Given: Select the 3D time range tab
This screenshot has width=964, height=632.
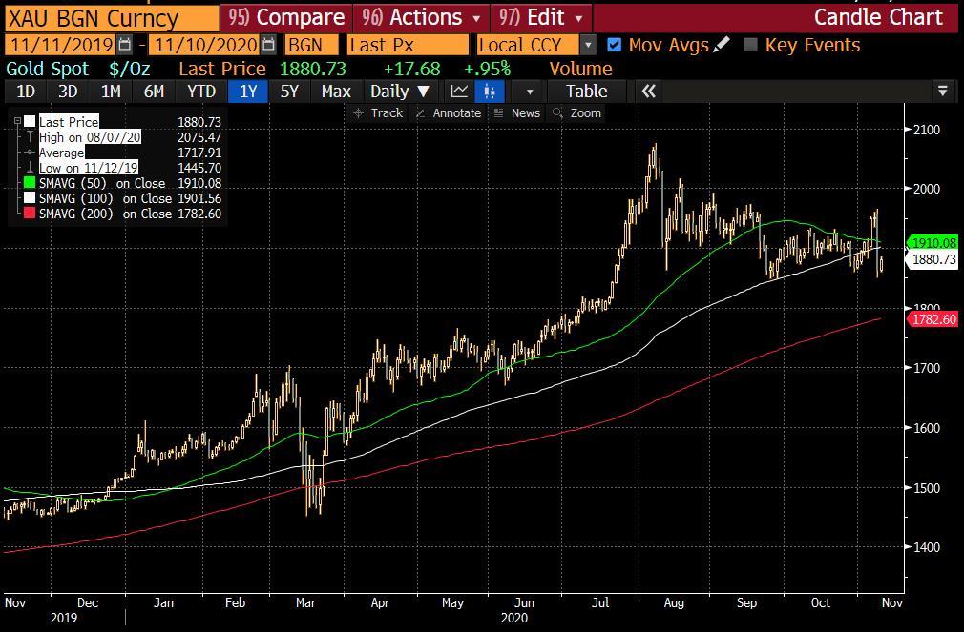Looking at the screenshot, I should (68, 92).
